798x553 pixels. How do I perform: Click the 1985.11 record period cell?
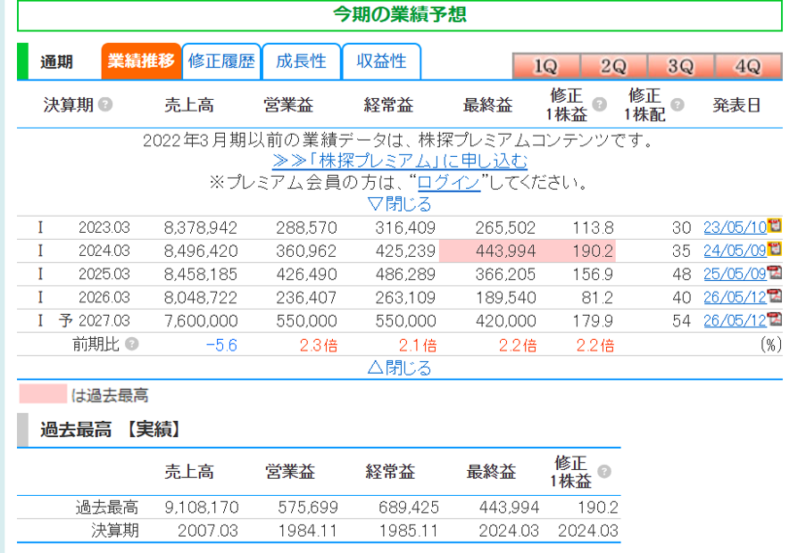(x=408, y=531)
